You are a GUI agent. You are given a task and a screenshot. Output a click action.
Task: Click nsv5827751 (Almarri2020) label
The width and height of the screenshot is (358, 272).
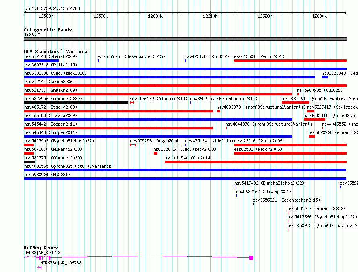click(53, 158)
